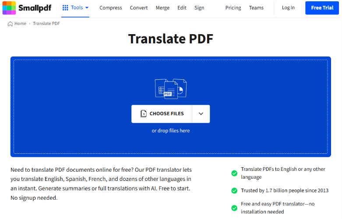Screen dimensions: 342x219
Task: Go to the Pricing page
Action: point(233,8)
